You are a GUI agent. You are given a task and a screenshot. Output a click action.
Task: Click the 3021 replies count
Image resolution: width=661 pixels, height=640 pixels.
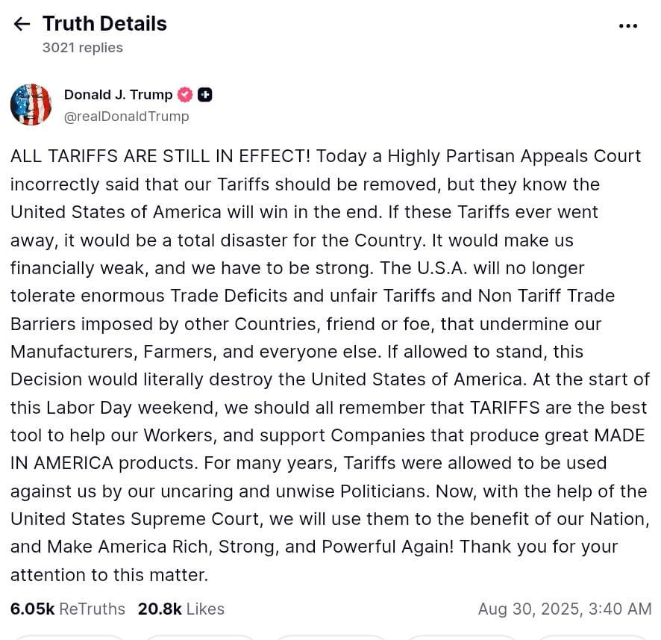(x=82, y=48)
